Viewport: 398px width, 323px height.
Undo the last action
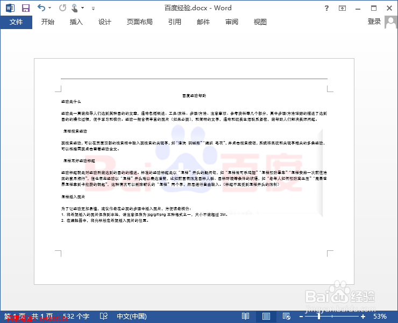[x=41, y=8]
